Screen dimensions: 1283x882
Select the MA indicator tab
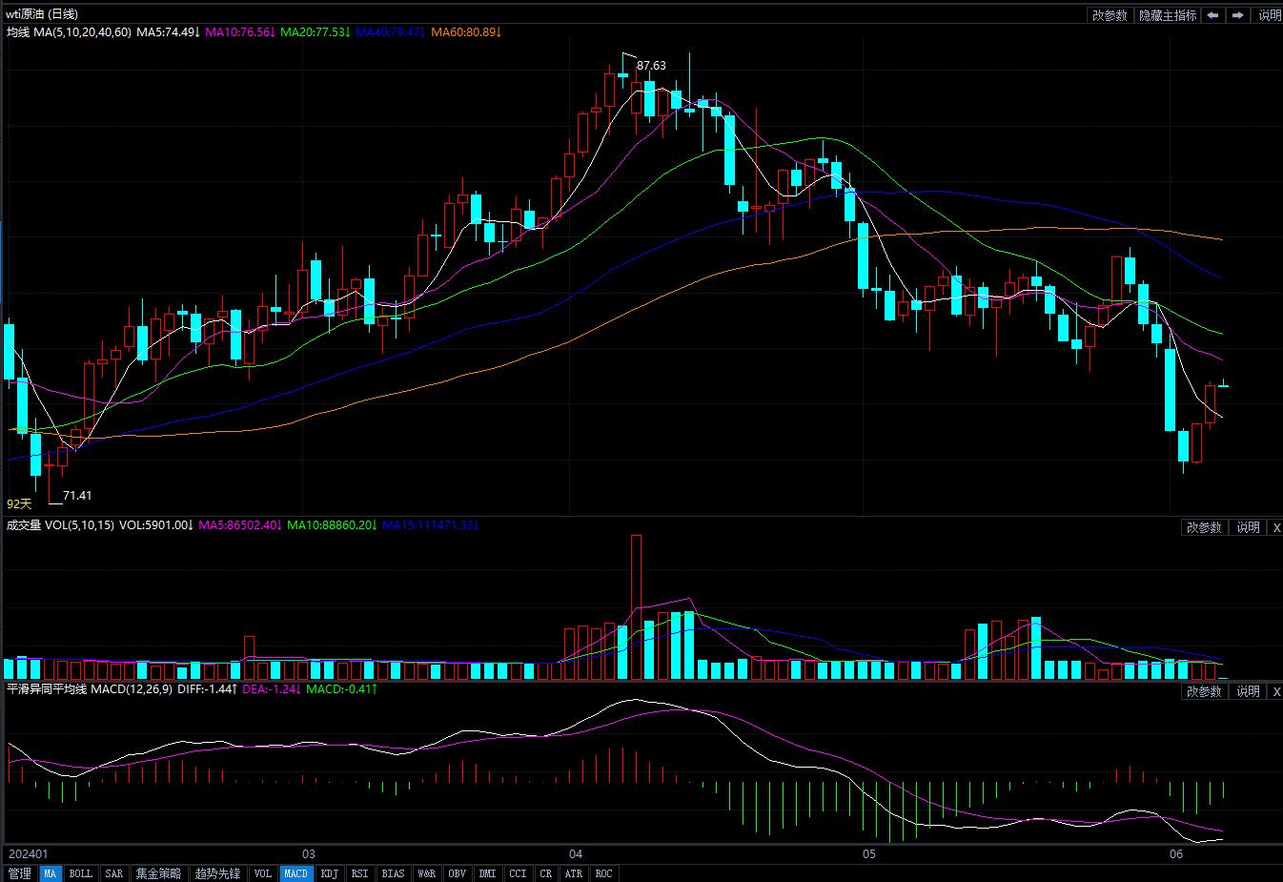tap(50, 873)
